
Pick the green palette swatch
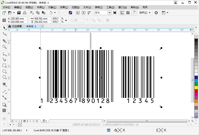pyautogui.click(x=196, y=84)
